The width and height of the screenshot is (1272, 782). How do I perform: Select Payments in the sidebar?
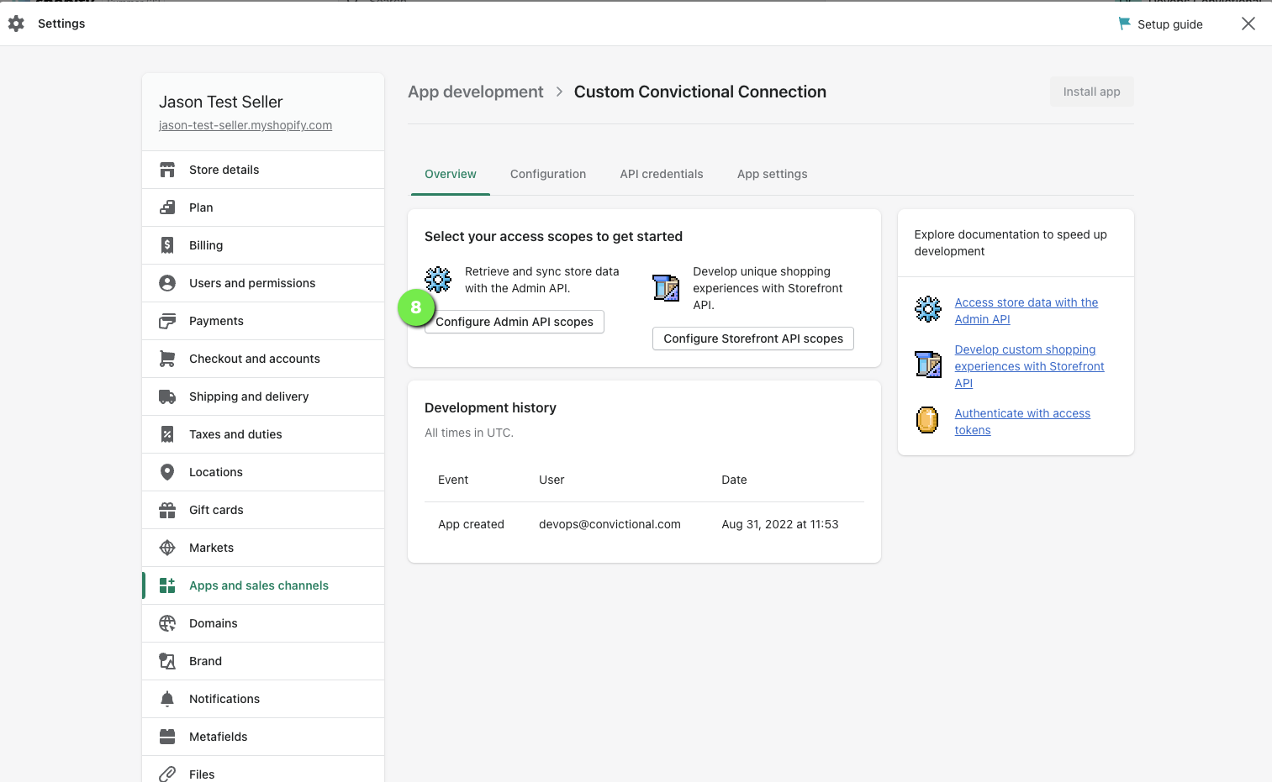[263, 321]
